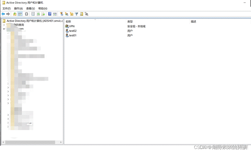Click the tree pane's right scroll arrow
Screen dimensions: 251x152
coord(61,142)
